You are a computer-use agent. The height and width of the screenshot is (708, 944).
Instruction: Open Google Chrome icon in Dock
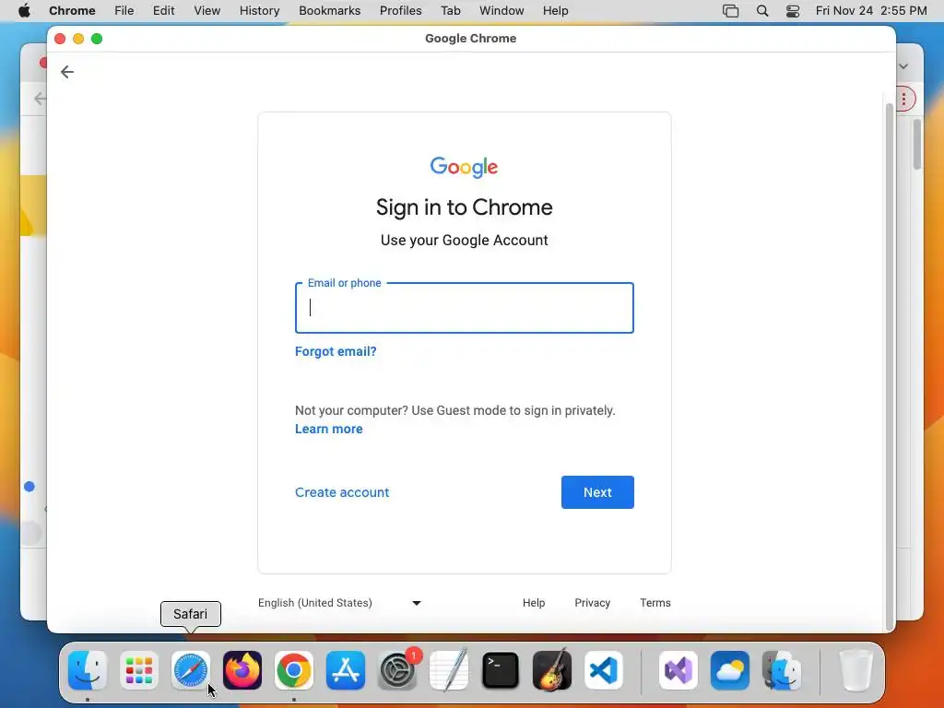click(294, 670)
